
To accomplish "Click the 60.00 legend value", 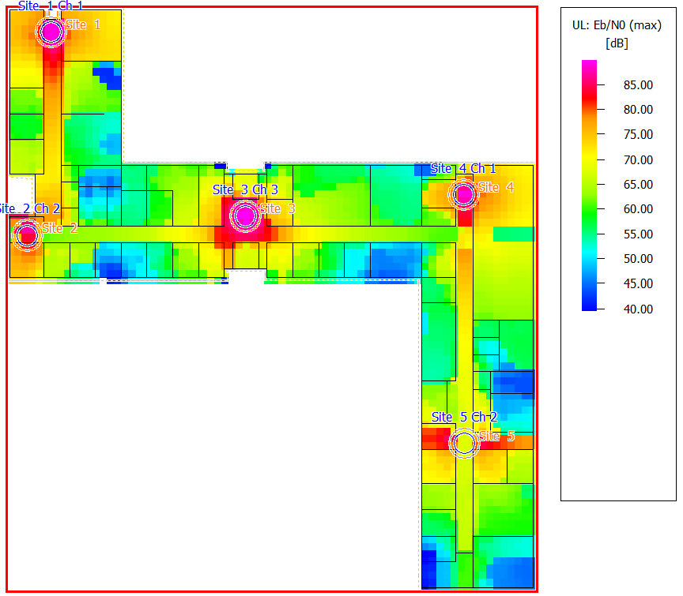I will tap(638, 209).
